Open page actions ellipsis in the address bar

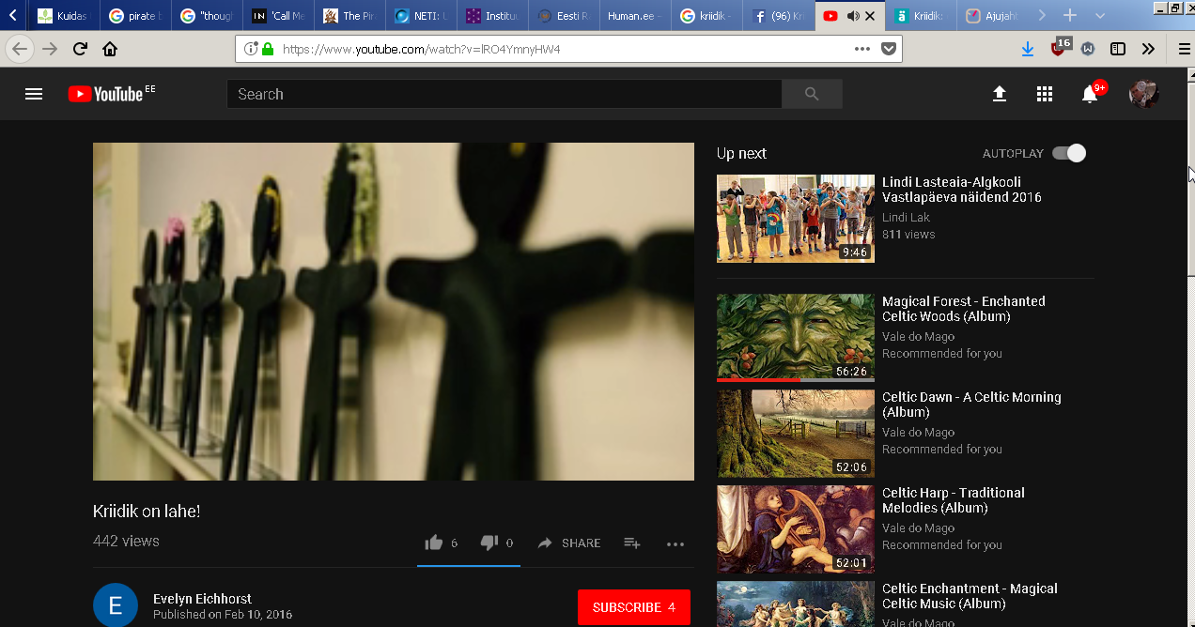862,49
